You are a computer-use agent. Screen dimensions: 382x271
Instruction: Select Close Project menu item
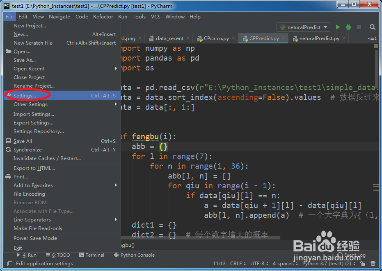point(62,77)
